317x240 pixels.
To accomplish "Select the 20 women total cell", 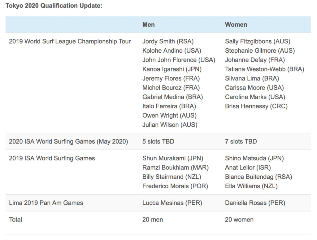I will click(239, 220).
